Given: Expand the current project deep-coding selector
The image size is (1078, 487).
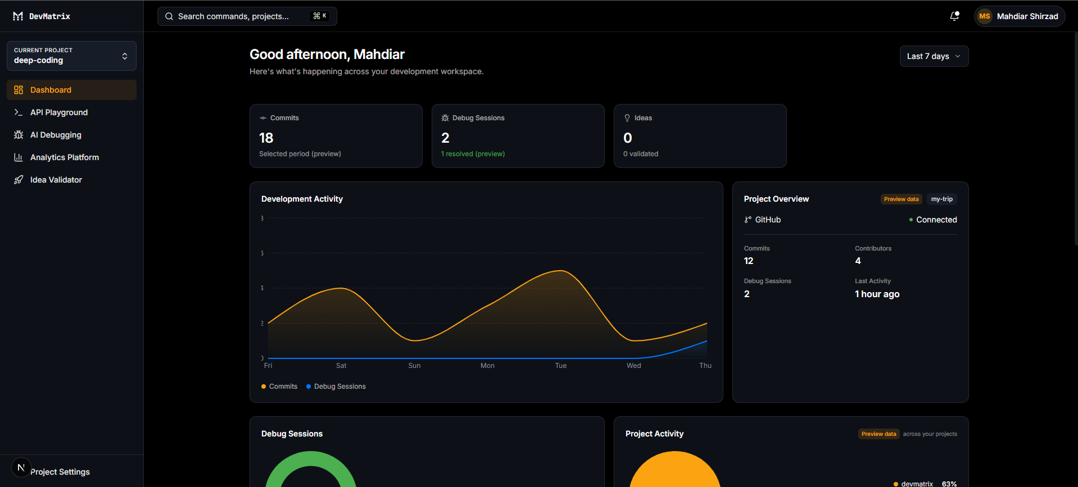Looking at the screenshot, I should [71, 56].
